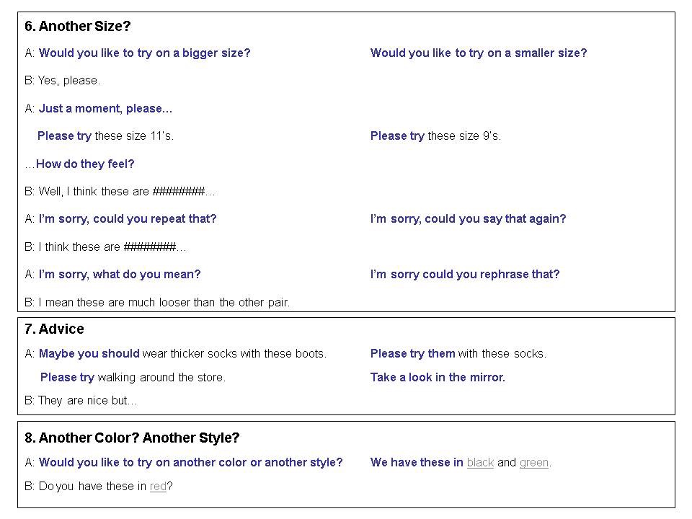Screen dimensions: 692x519
Task: Click "I'm sorry, could you repeat that?"
Action: 128,219
